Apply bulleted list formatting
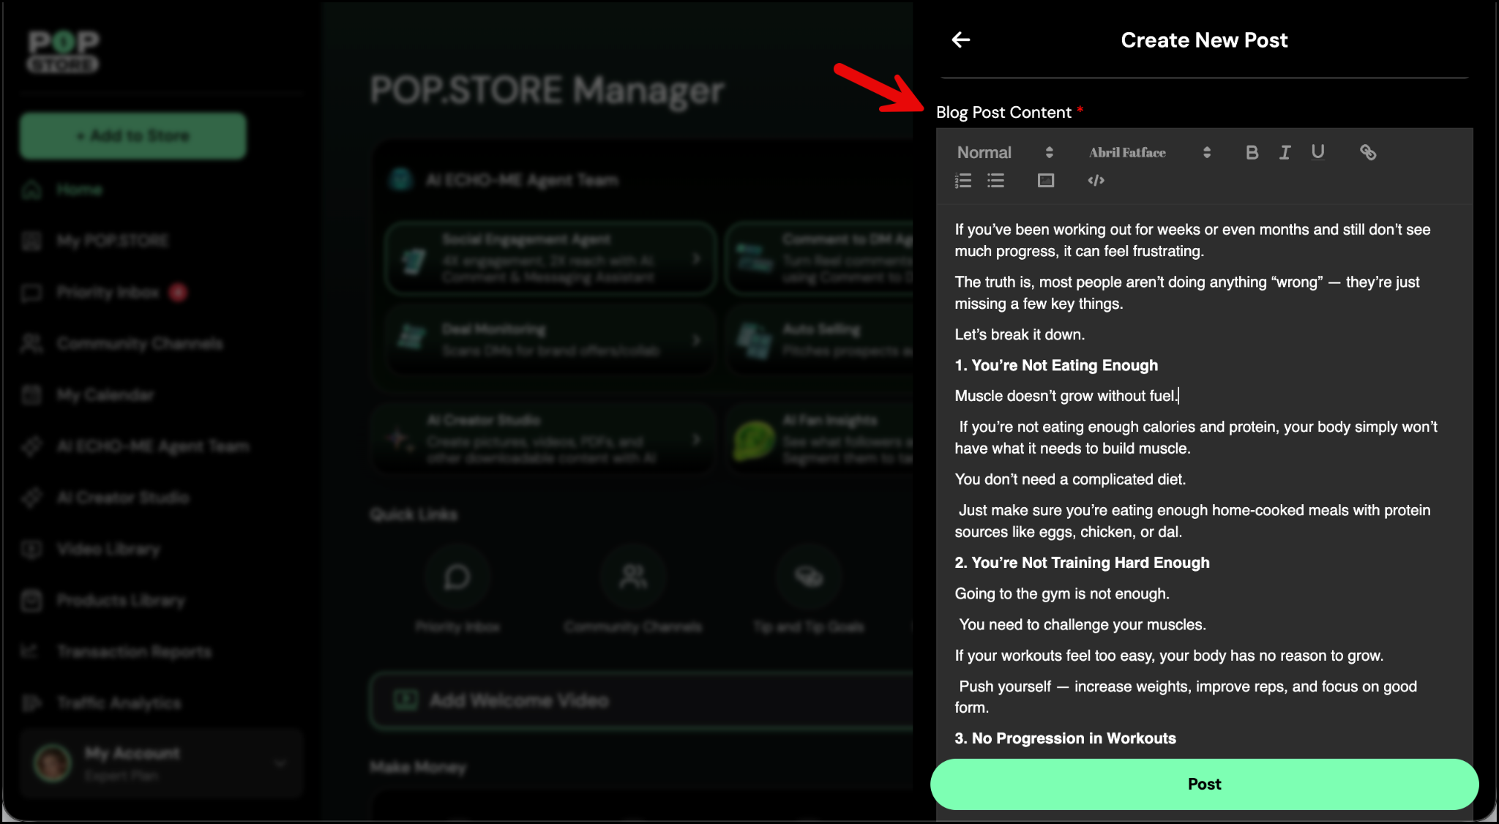Screen dimensions: 1499x824 tap(995, 181)
